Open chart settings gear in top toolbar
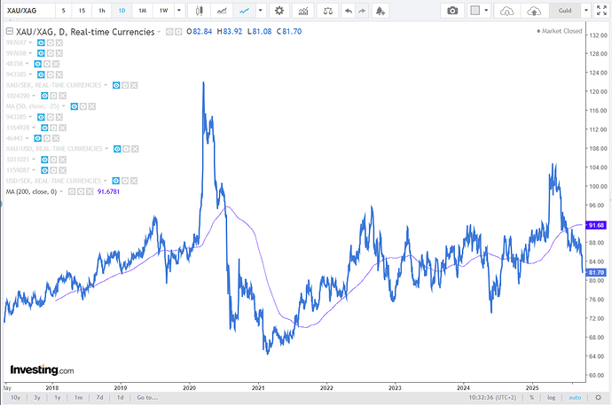 click(x=279, y=11)
